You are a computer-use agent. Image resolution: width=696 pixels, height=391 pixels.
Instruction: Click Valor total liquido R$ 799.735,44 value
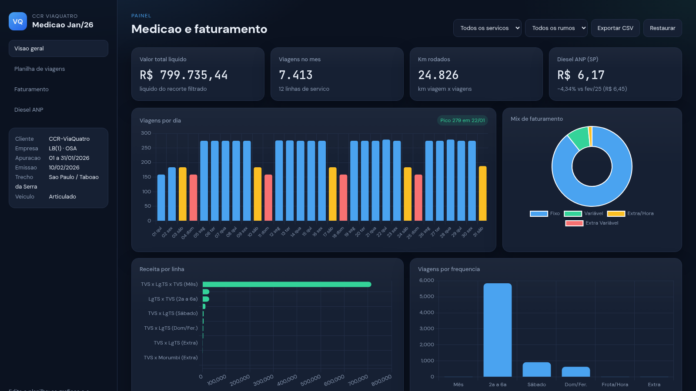184,75
